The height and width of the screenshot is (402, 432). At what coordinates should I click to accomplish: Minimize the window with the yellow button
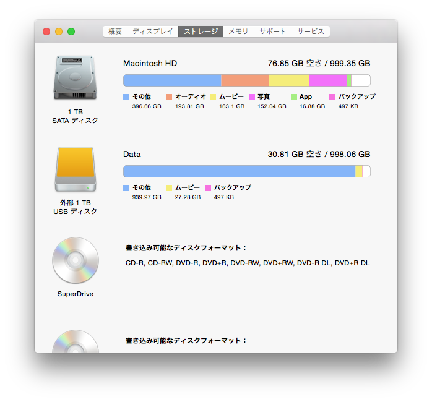coord(59,32)
